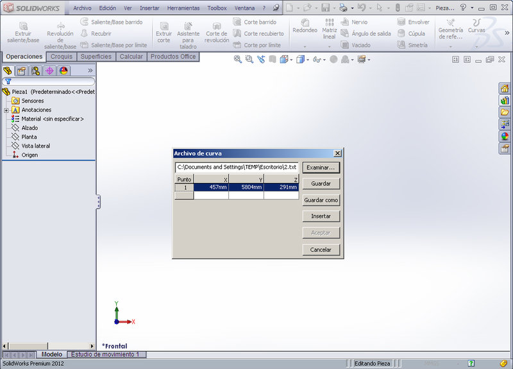This screenshot has height=369, width=513.
Task: Open PropertyManager tab icon
Action: pos(22,71)
